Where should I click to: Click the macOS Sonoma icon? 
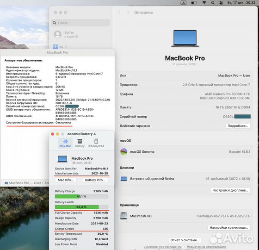click(x=124, y=152)
